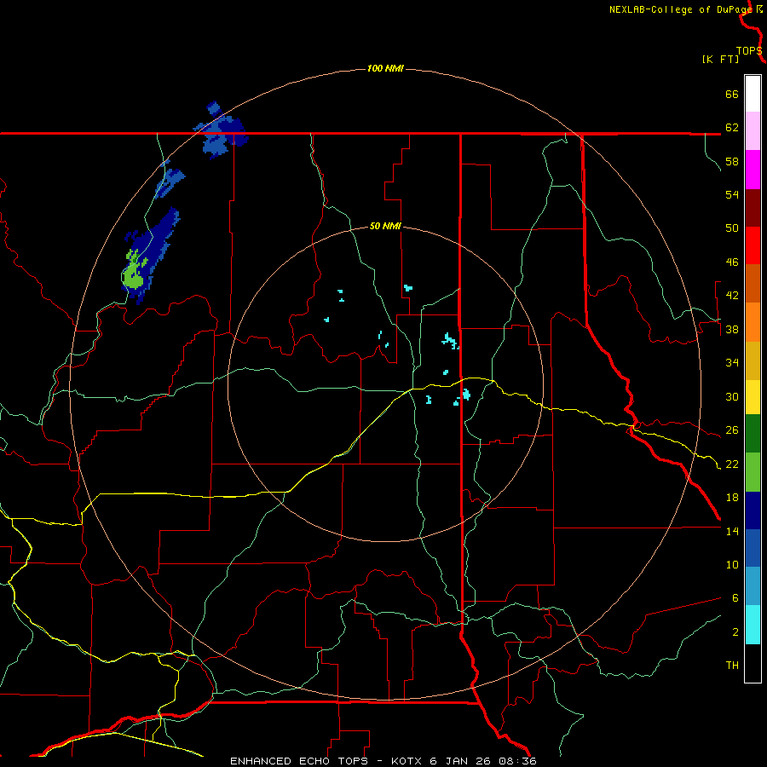Viewport: 767px width, 767px height.
Task: Click the long dark blue echo band in the northwest
Action: tap(151, 254)
